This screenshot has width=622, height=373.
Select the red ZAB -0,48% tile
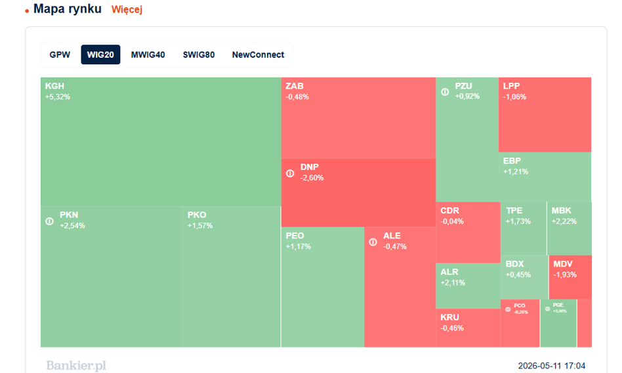(x=358, y=118)
